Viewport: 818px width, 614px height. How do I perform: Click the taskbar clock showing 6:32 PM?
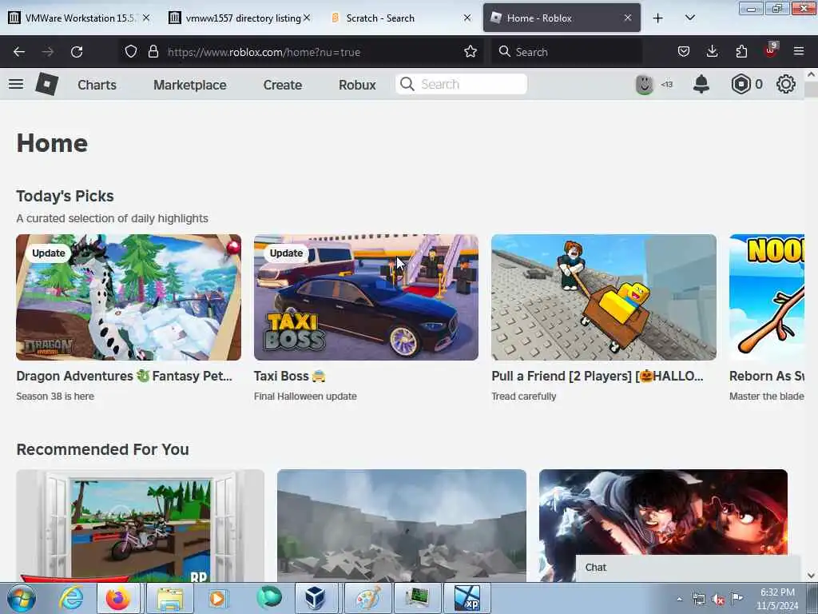point(777,599)
